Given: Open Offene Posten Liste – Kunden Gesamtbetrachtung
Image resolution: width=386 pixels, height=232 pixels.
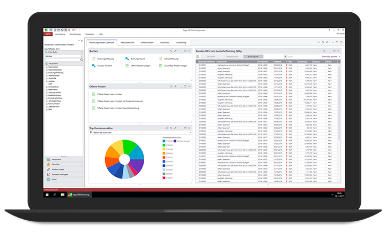Looking at the screenshot, I should pos(115,108).
